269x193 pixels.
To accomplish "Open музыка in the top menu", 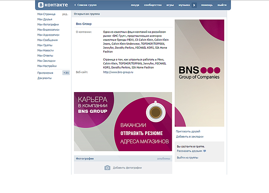I will pos(184,5).
